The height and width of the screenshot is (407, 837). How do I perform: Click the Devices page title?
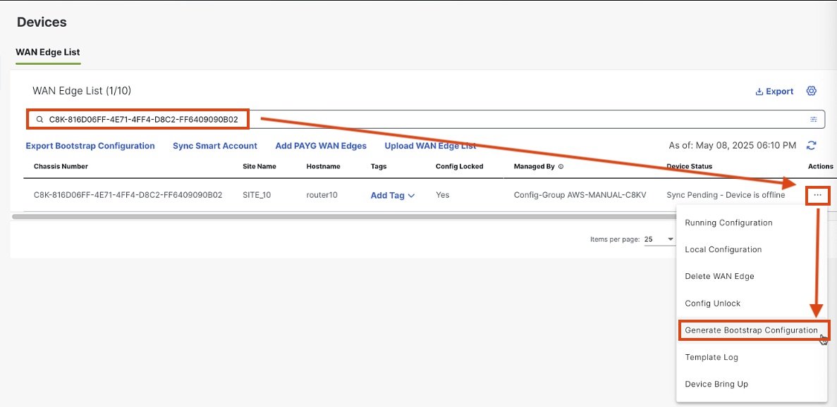point(42,22)
